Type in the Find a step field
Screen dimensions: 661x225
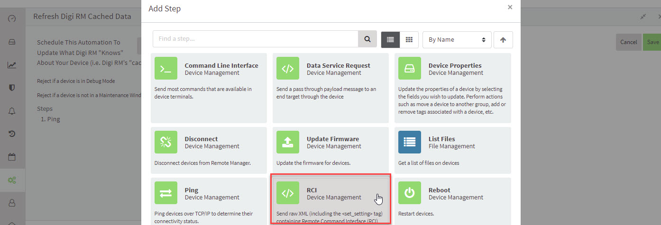point(255,39)
